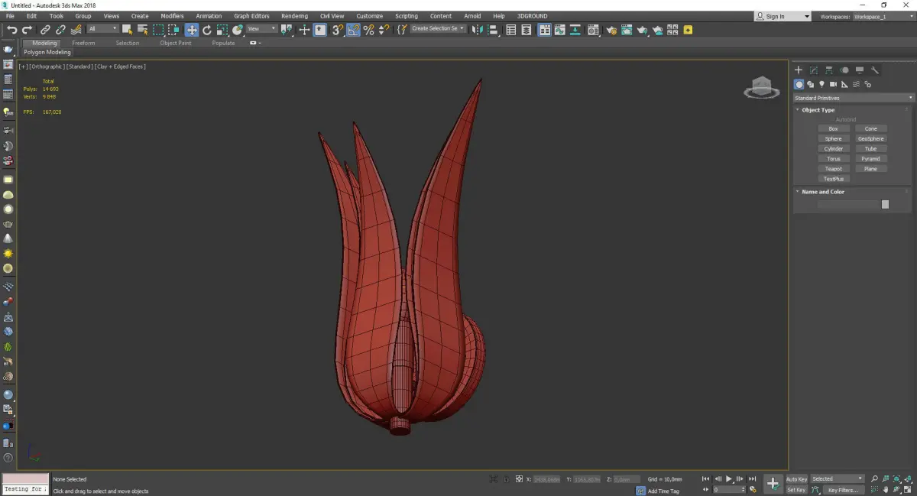Open the reference coordinate View dropdown
Image resolution: width=917 pixels, height=496 pixels.
261,29
